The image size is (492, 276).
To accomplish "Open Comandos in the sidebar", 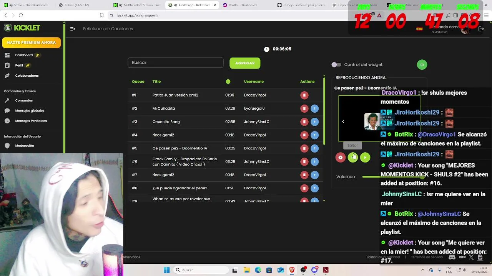I will click(24, 100).
